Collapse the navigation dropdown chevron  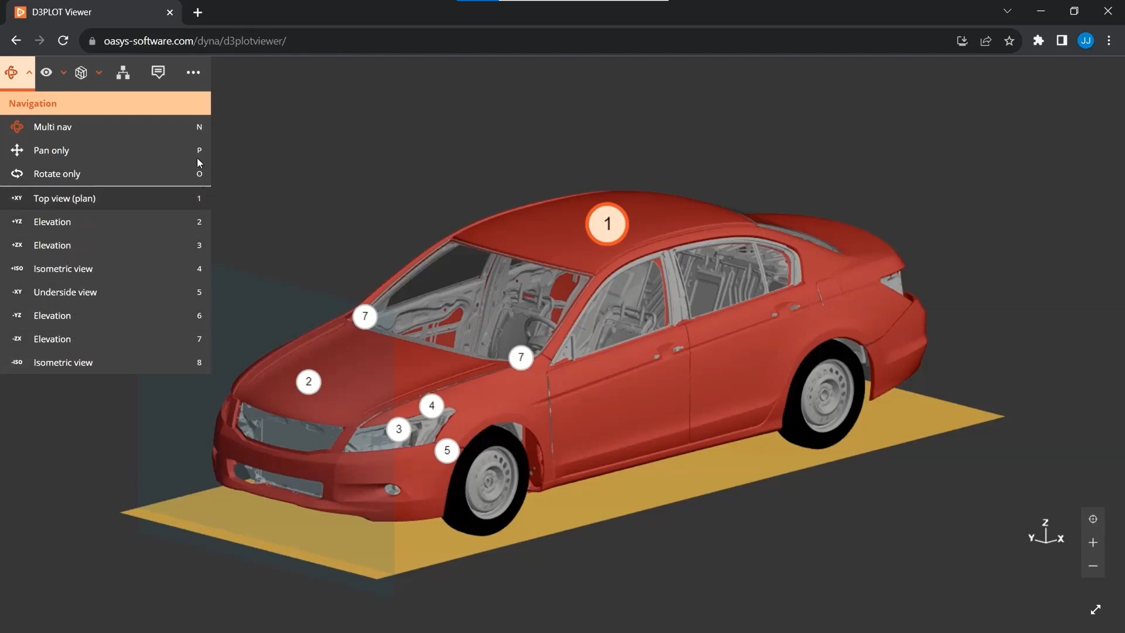coord(29,72)
